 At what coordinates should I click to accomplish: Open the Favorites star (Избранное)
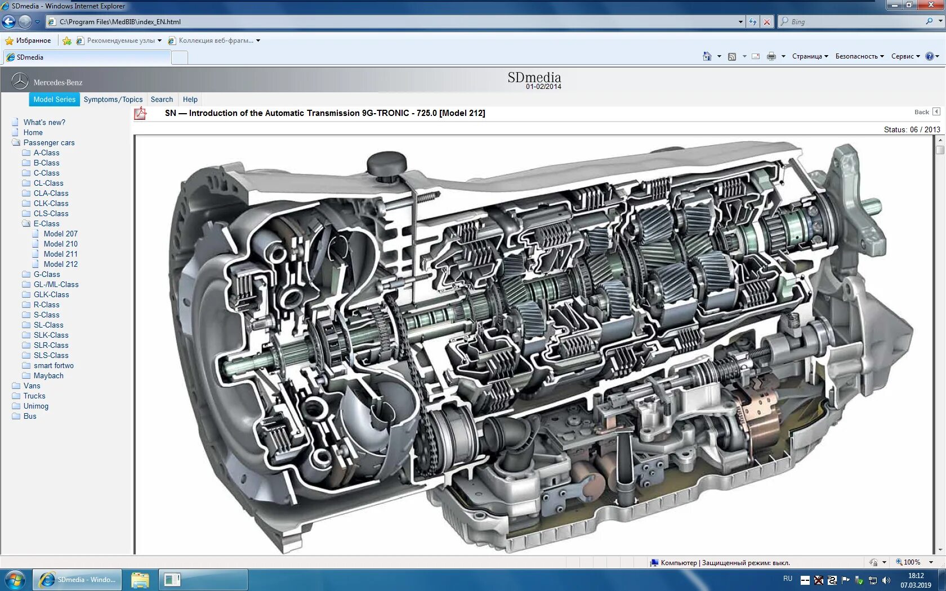(28, 41)
